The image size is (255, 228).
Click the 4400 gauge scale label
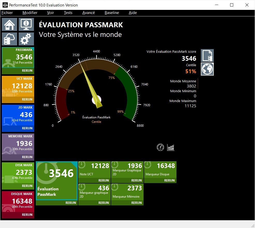point(96,51)
